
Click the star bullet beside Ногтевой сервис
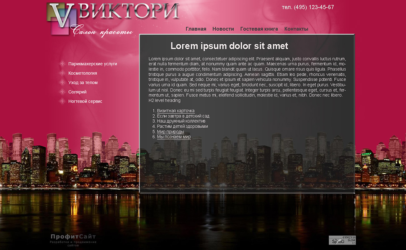pyautogui.click(x=62, y=102)
